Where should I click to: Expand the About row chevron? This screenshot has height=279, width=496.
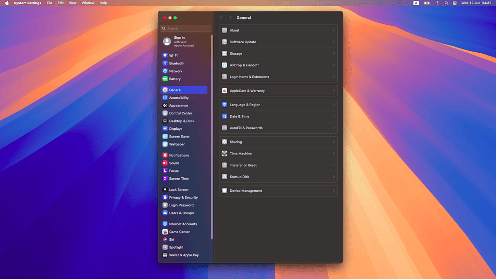334,31
